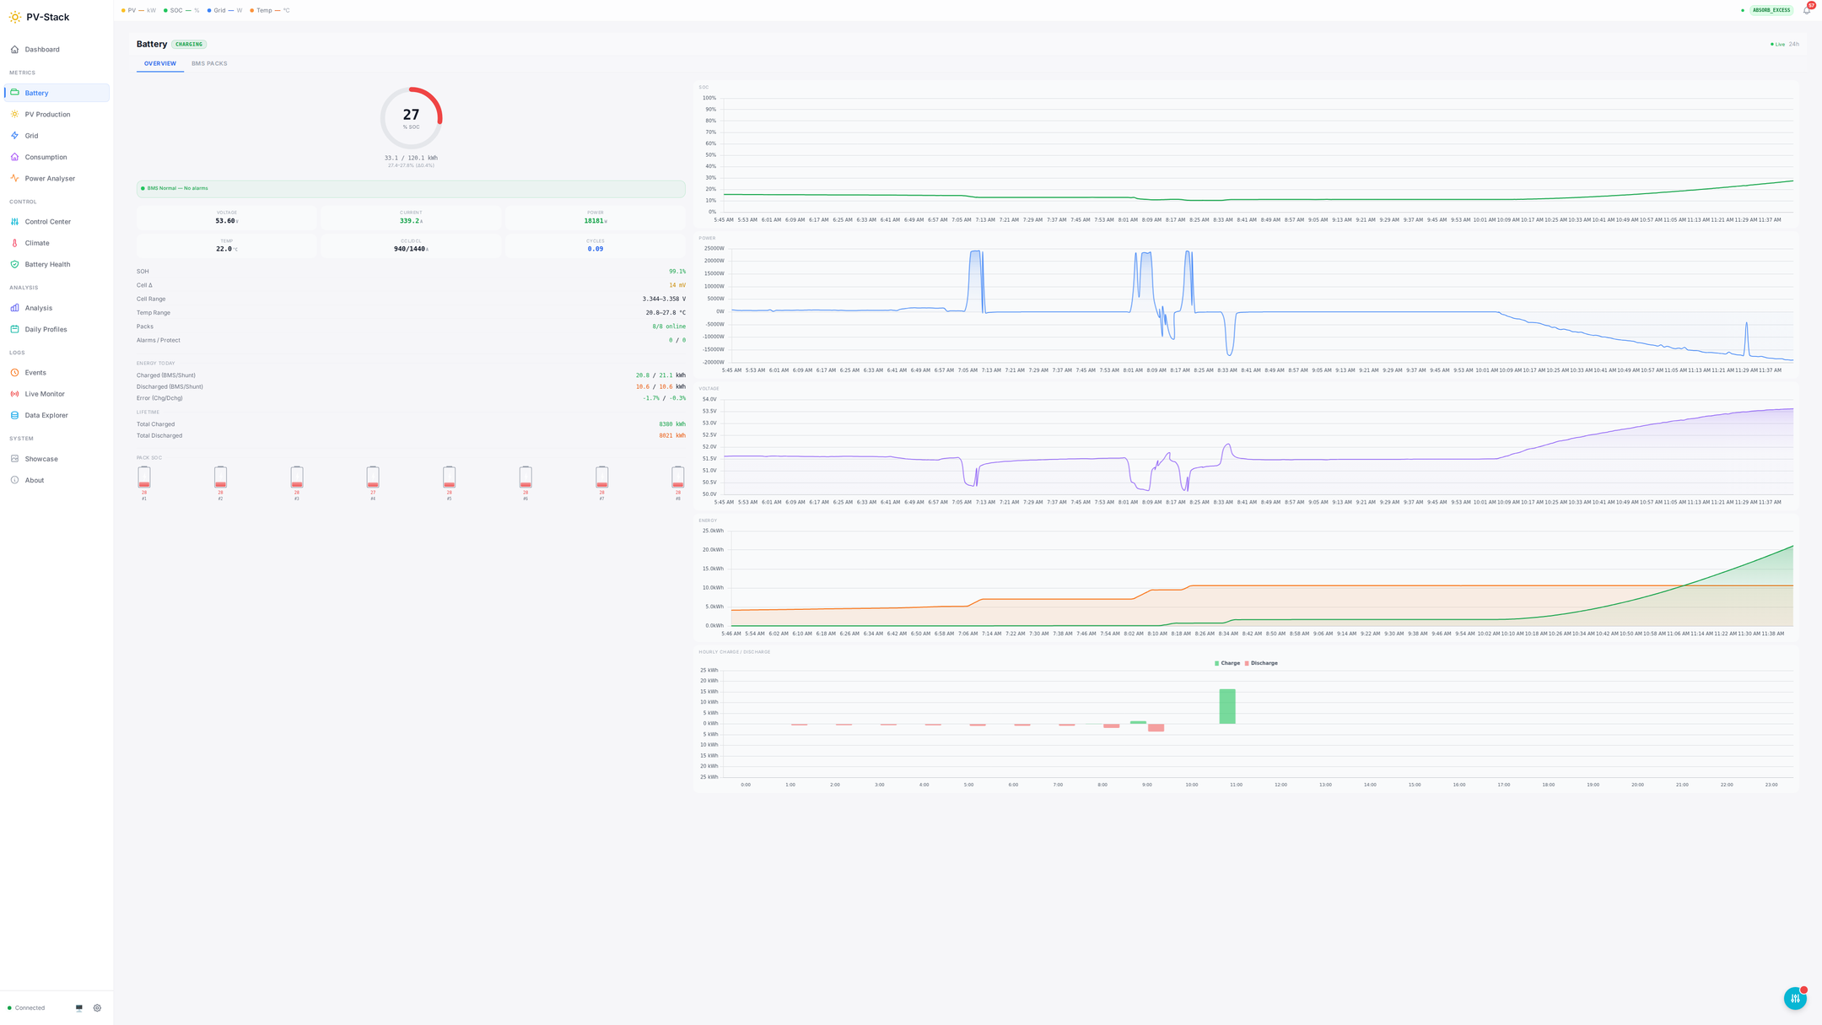Go to the Dashboard
Screen dimensions: 1822x1025
[40, 49]
